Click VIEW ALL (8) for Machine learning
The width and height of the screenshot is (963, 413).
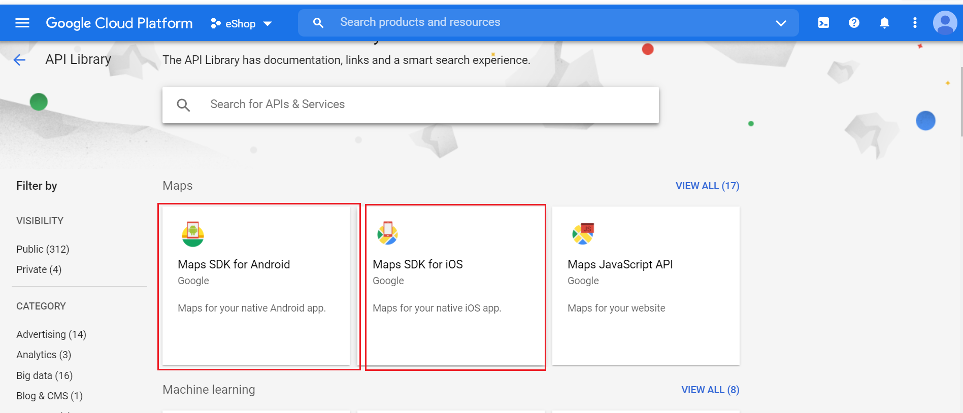coord(710,390)
